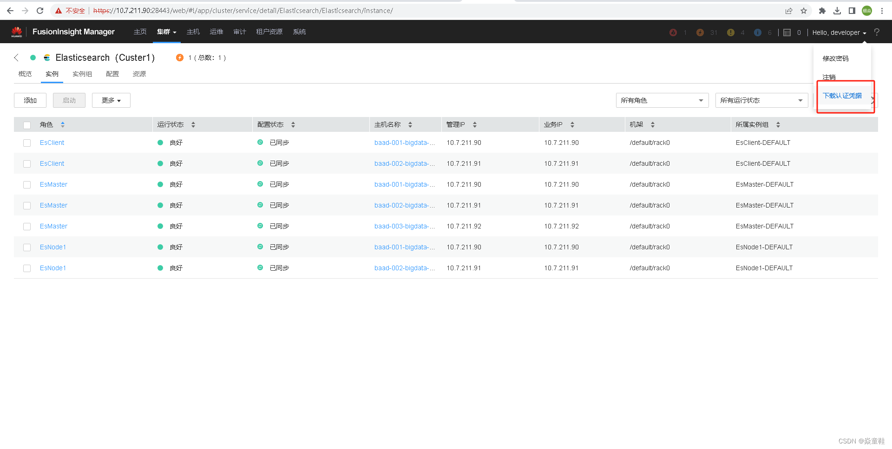Select 下载认证凭据 from user menu

(x=842, y=96)
